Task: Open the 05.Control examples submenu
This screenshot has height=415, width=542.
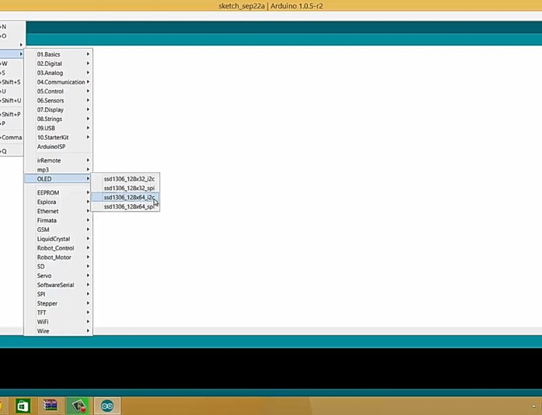Action: (58, 91)
